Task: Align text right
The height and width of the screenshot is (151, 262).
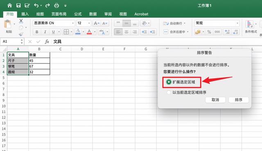Action: pyautogui.click(x=135, y=32)
